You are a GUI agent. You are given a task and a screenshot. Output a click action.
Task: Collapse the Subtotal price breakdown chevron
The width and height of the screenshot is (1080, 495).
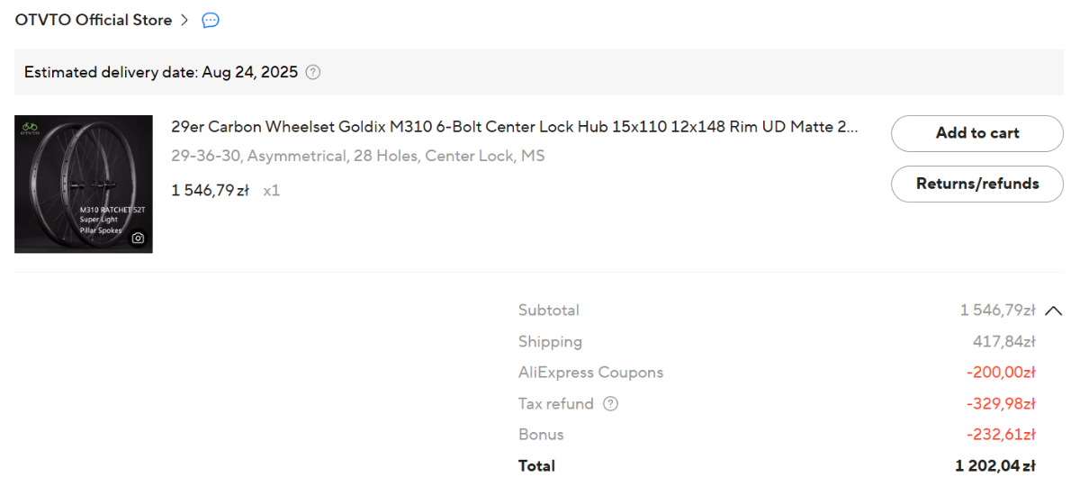(1054, 310)
